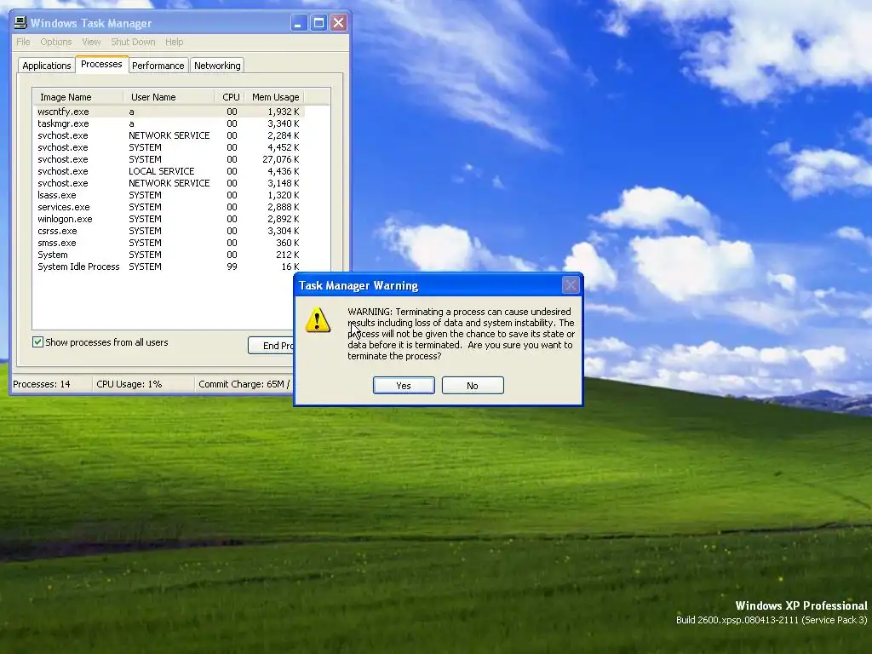Screen dimensions: 872x654
Task: Click the End Process button
Action: pyautogui.click(x=271, y=346)
